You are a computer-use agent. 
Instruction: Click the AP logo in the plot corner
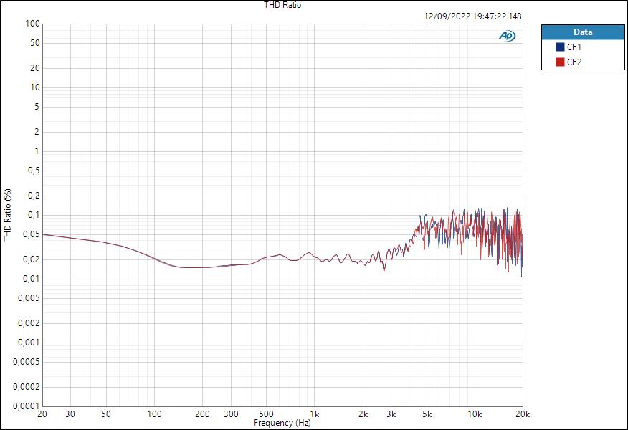pos(506,34)
